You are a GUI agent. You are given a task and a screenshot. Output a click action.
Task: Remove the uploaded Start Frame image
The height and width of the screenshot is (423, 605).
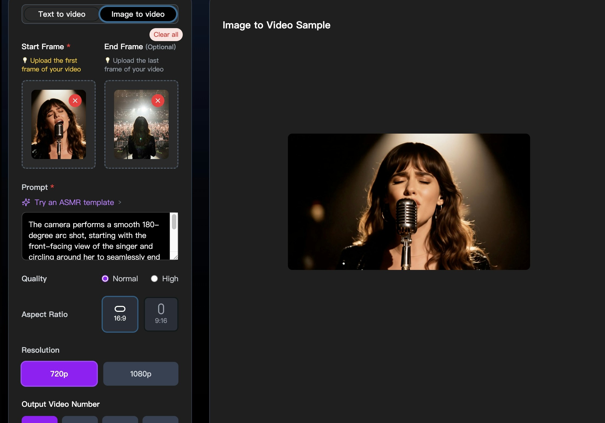pyautogui.click(x=75, y=100)
